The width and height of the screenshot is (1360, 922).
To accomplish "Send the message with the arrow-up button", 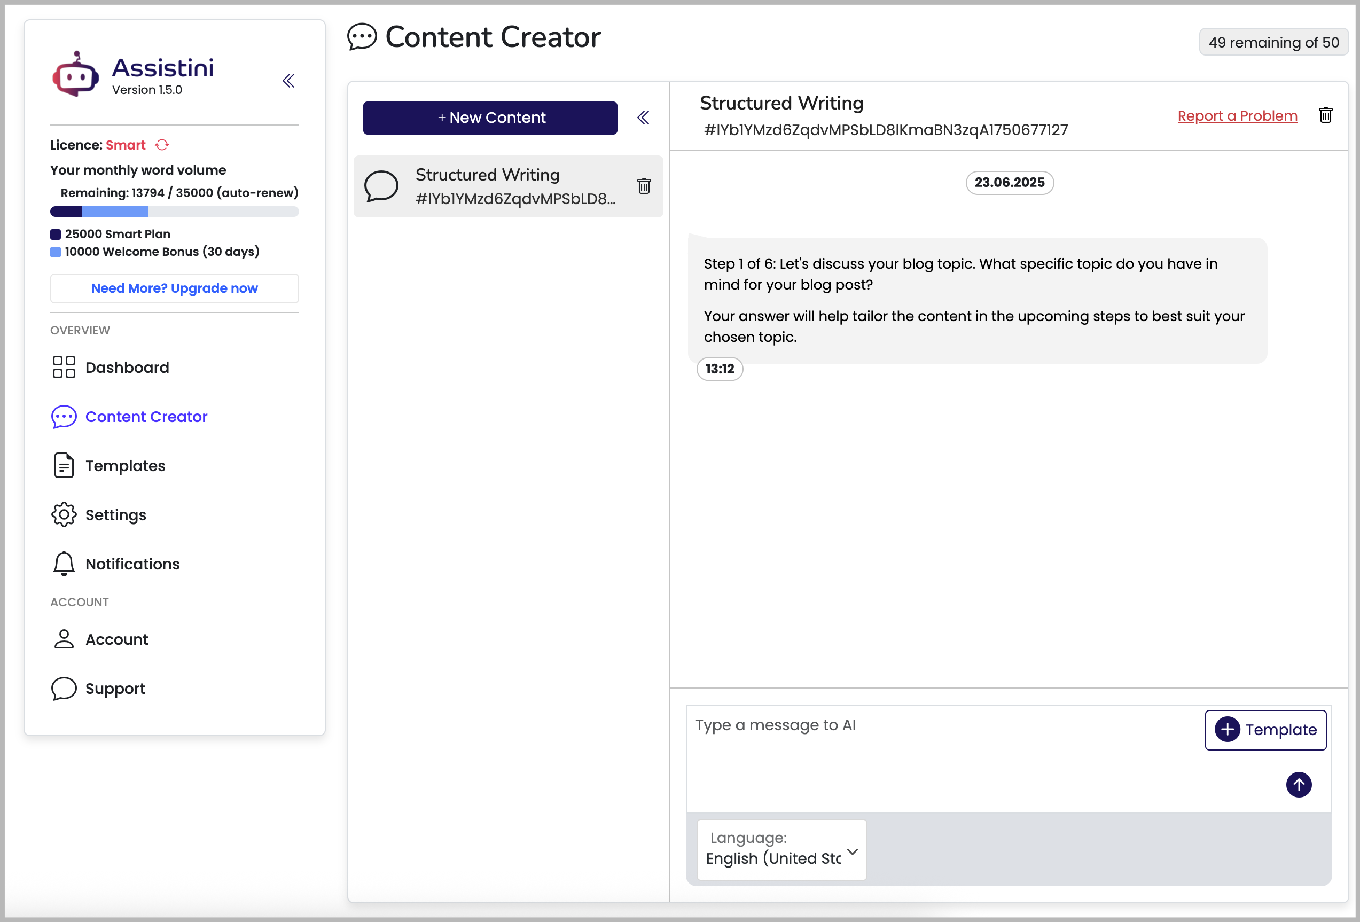I will point(1299,785).
